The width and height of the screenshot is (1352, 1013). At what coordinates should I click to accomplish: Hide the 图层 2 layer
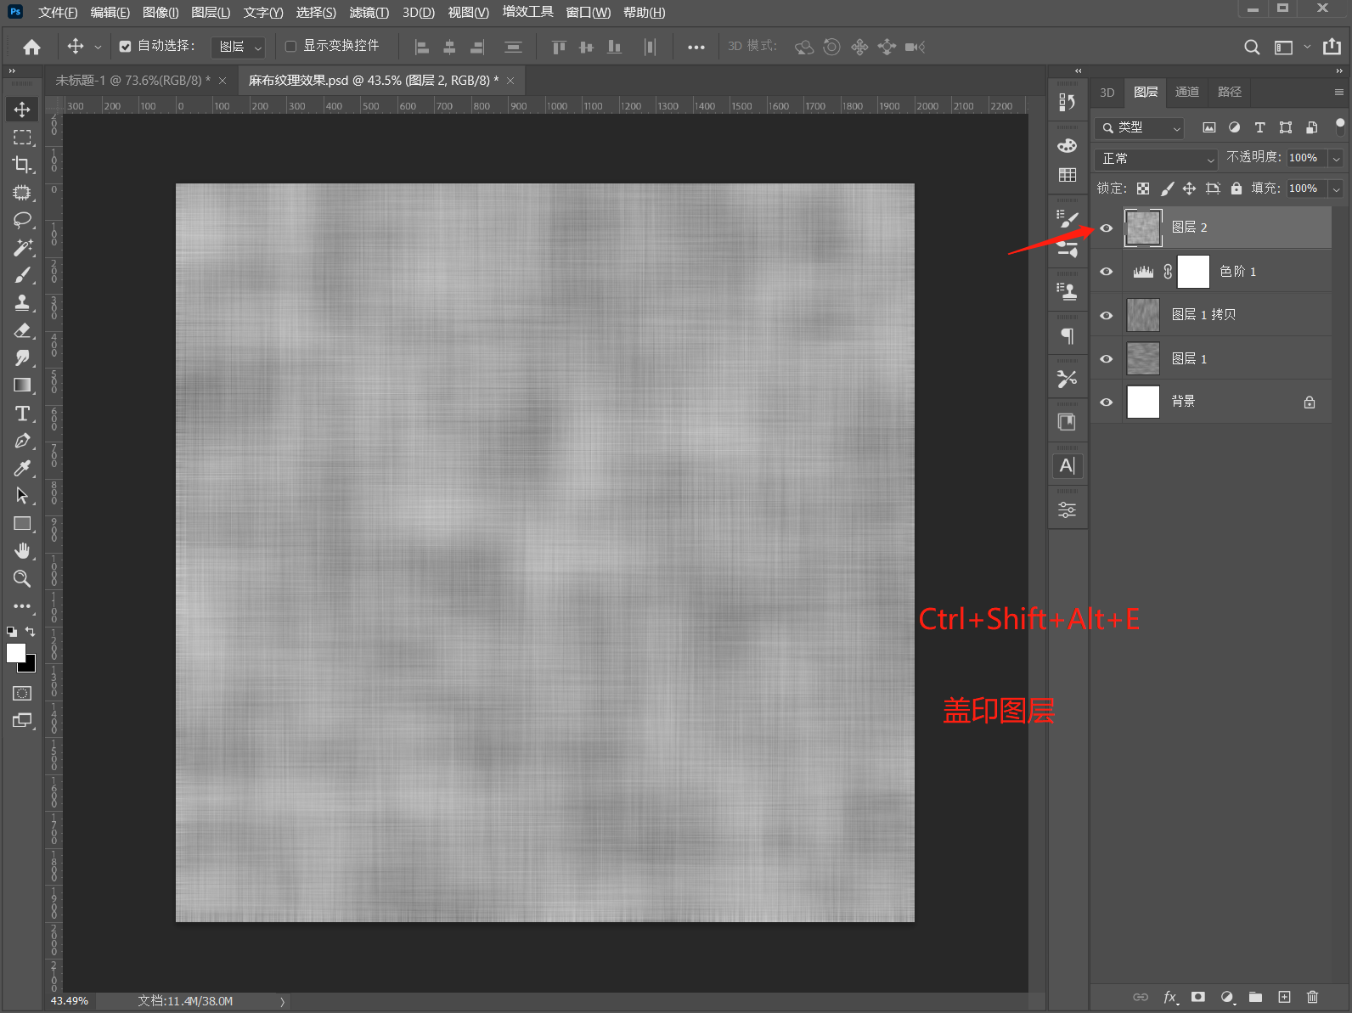click(x=1106, y=228)
